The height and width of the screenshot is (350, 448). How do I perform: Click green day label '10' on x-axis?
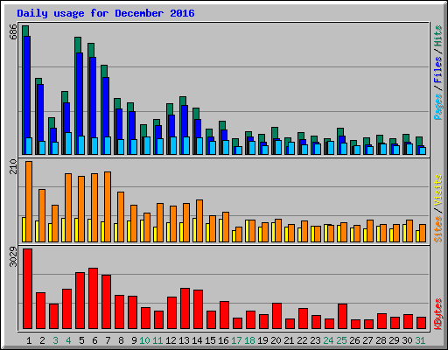click(144, 340)
